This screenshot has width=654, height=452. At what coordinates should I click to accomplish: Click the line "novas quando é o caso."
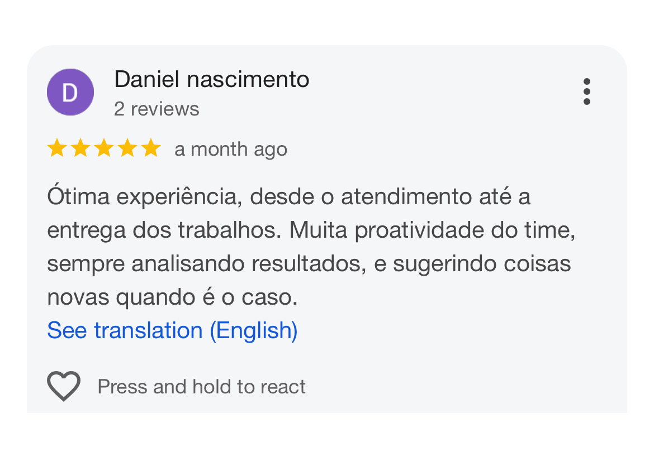point(172,297)
